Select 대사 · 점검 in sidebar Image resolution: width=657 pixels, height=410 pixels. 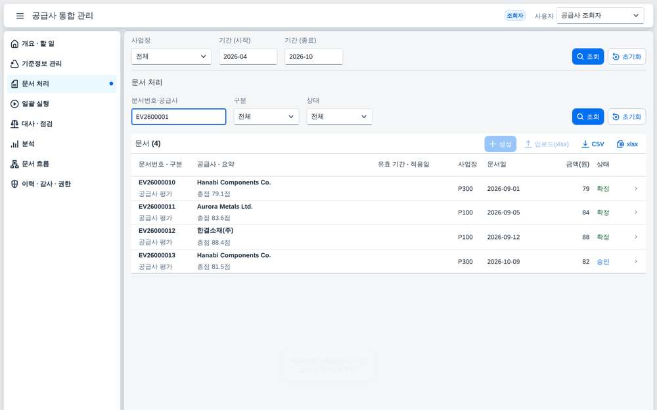[x=62, y=124]
